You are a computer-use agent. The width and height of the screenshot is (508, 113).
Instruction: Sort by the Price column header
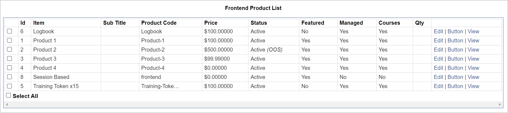click(x=211, y=23)
